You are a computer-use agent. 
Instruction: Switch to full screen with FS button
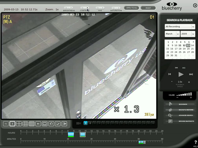tap(6, 124)
